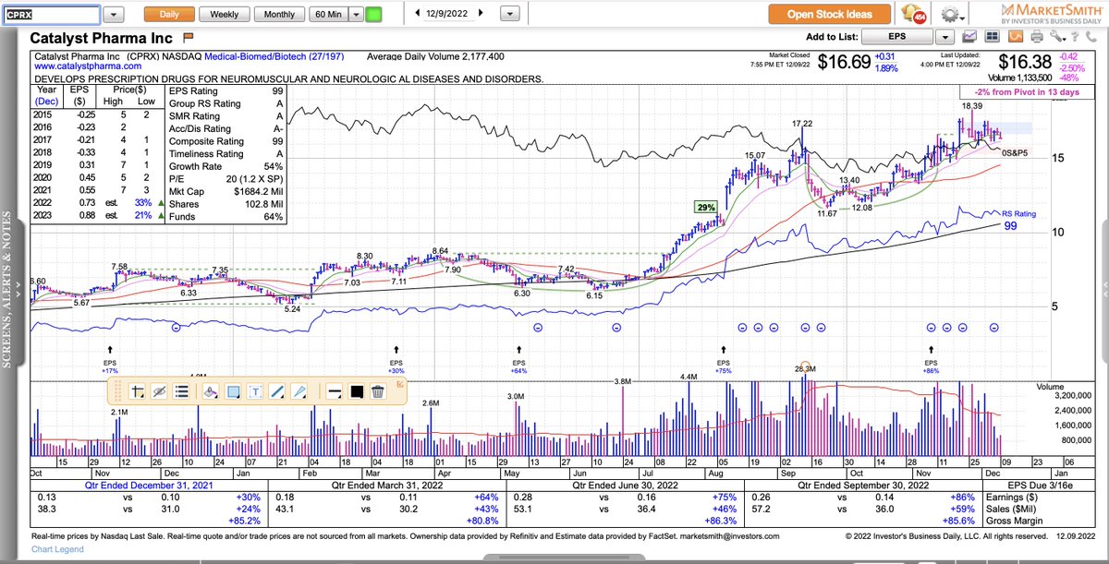Switch to Monthly chart period
The width and height of the screenshot is (1109, 564).
279,15
